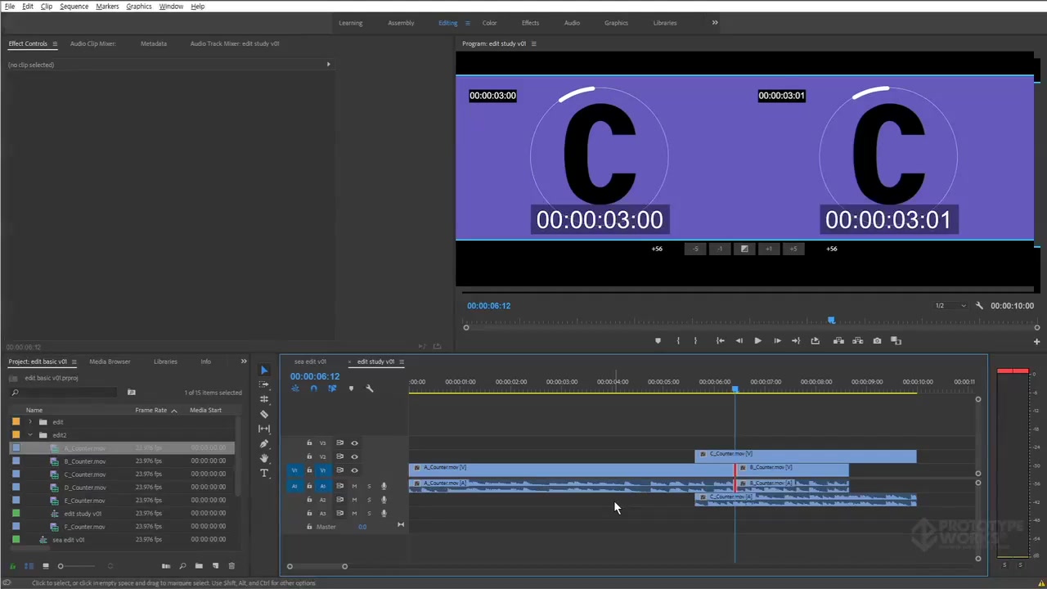Select the Pen tool

coord(264,443)
